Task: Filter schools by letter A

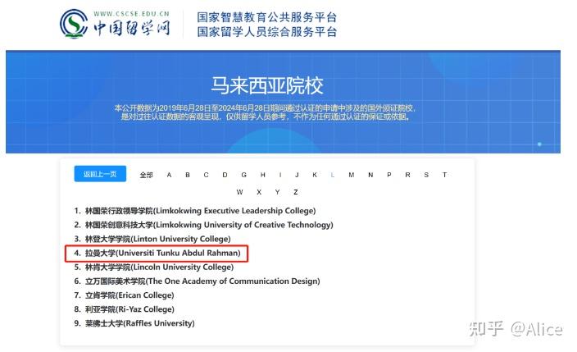Action: click(x=170, y=175)
